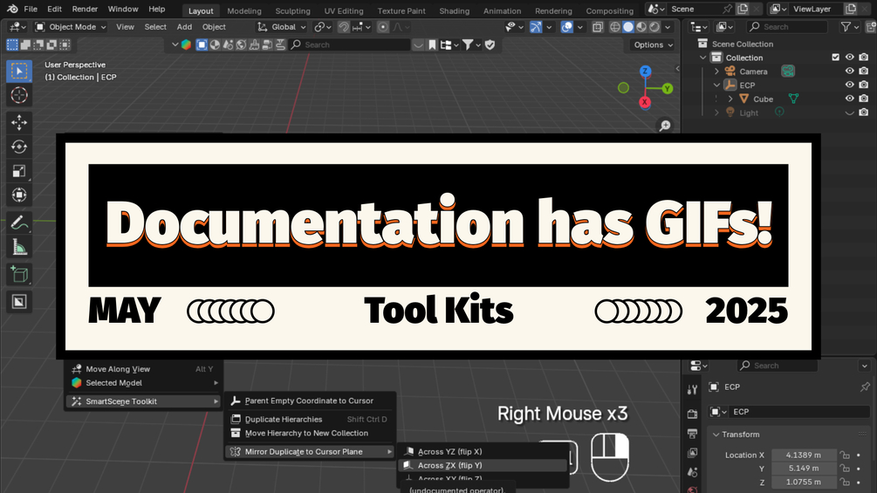
Task: Collapse the ECP object tree
Action: tap(717, 85)
